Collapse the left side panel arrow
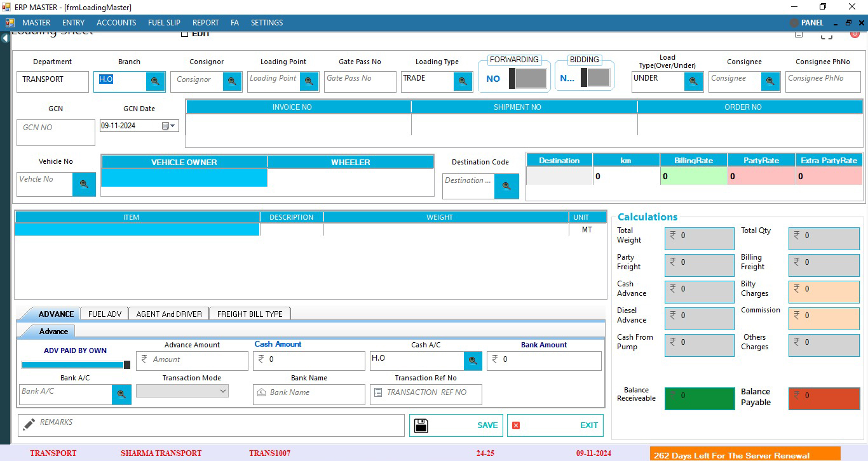 point(5,38)
